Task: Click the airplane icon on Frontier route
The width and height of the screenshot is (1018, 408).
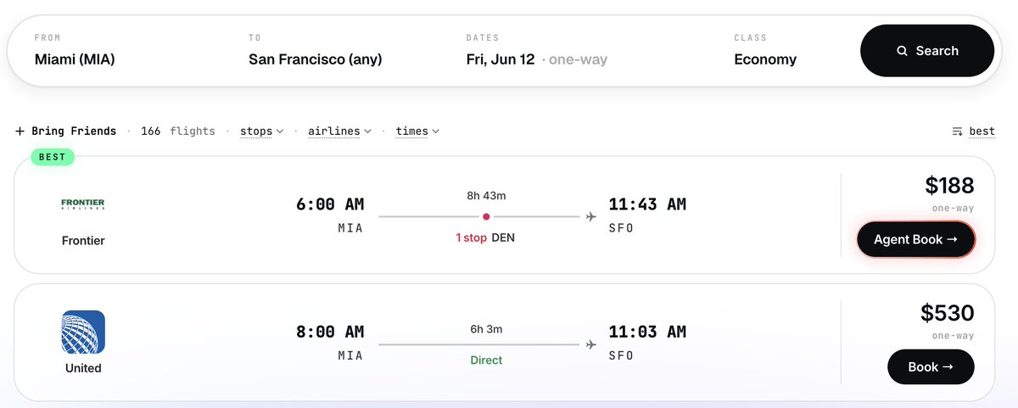Action: tap(590, 216)
